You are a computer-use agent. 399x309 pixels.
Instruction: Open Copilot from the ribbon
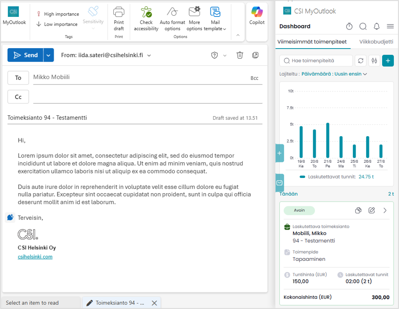point(257,16)
